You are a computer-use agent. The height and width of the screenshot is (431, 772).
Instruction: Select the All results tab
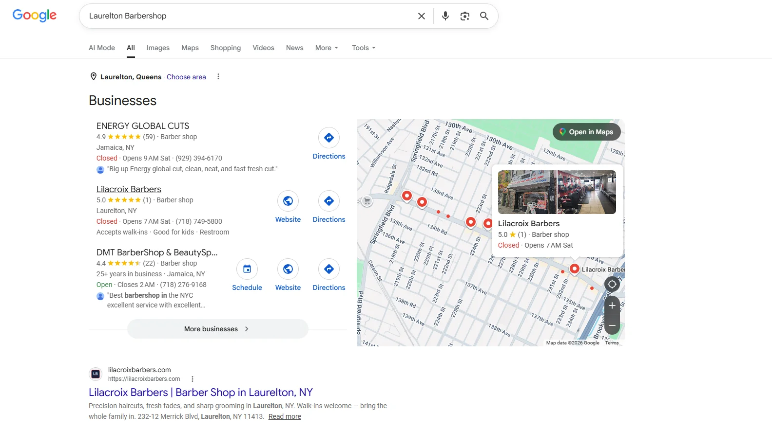(x=131, y=48)
